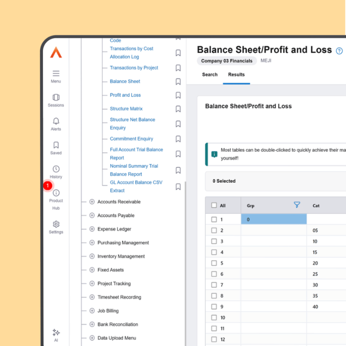Open the Profit and Loss link
Viewport: 346px width, 346px height.
pyautogui.click(x=125, y=95)
